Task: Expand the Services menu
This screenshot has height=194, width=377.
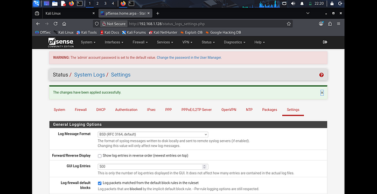Action: [x=165, y=42]
